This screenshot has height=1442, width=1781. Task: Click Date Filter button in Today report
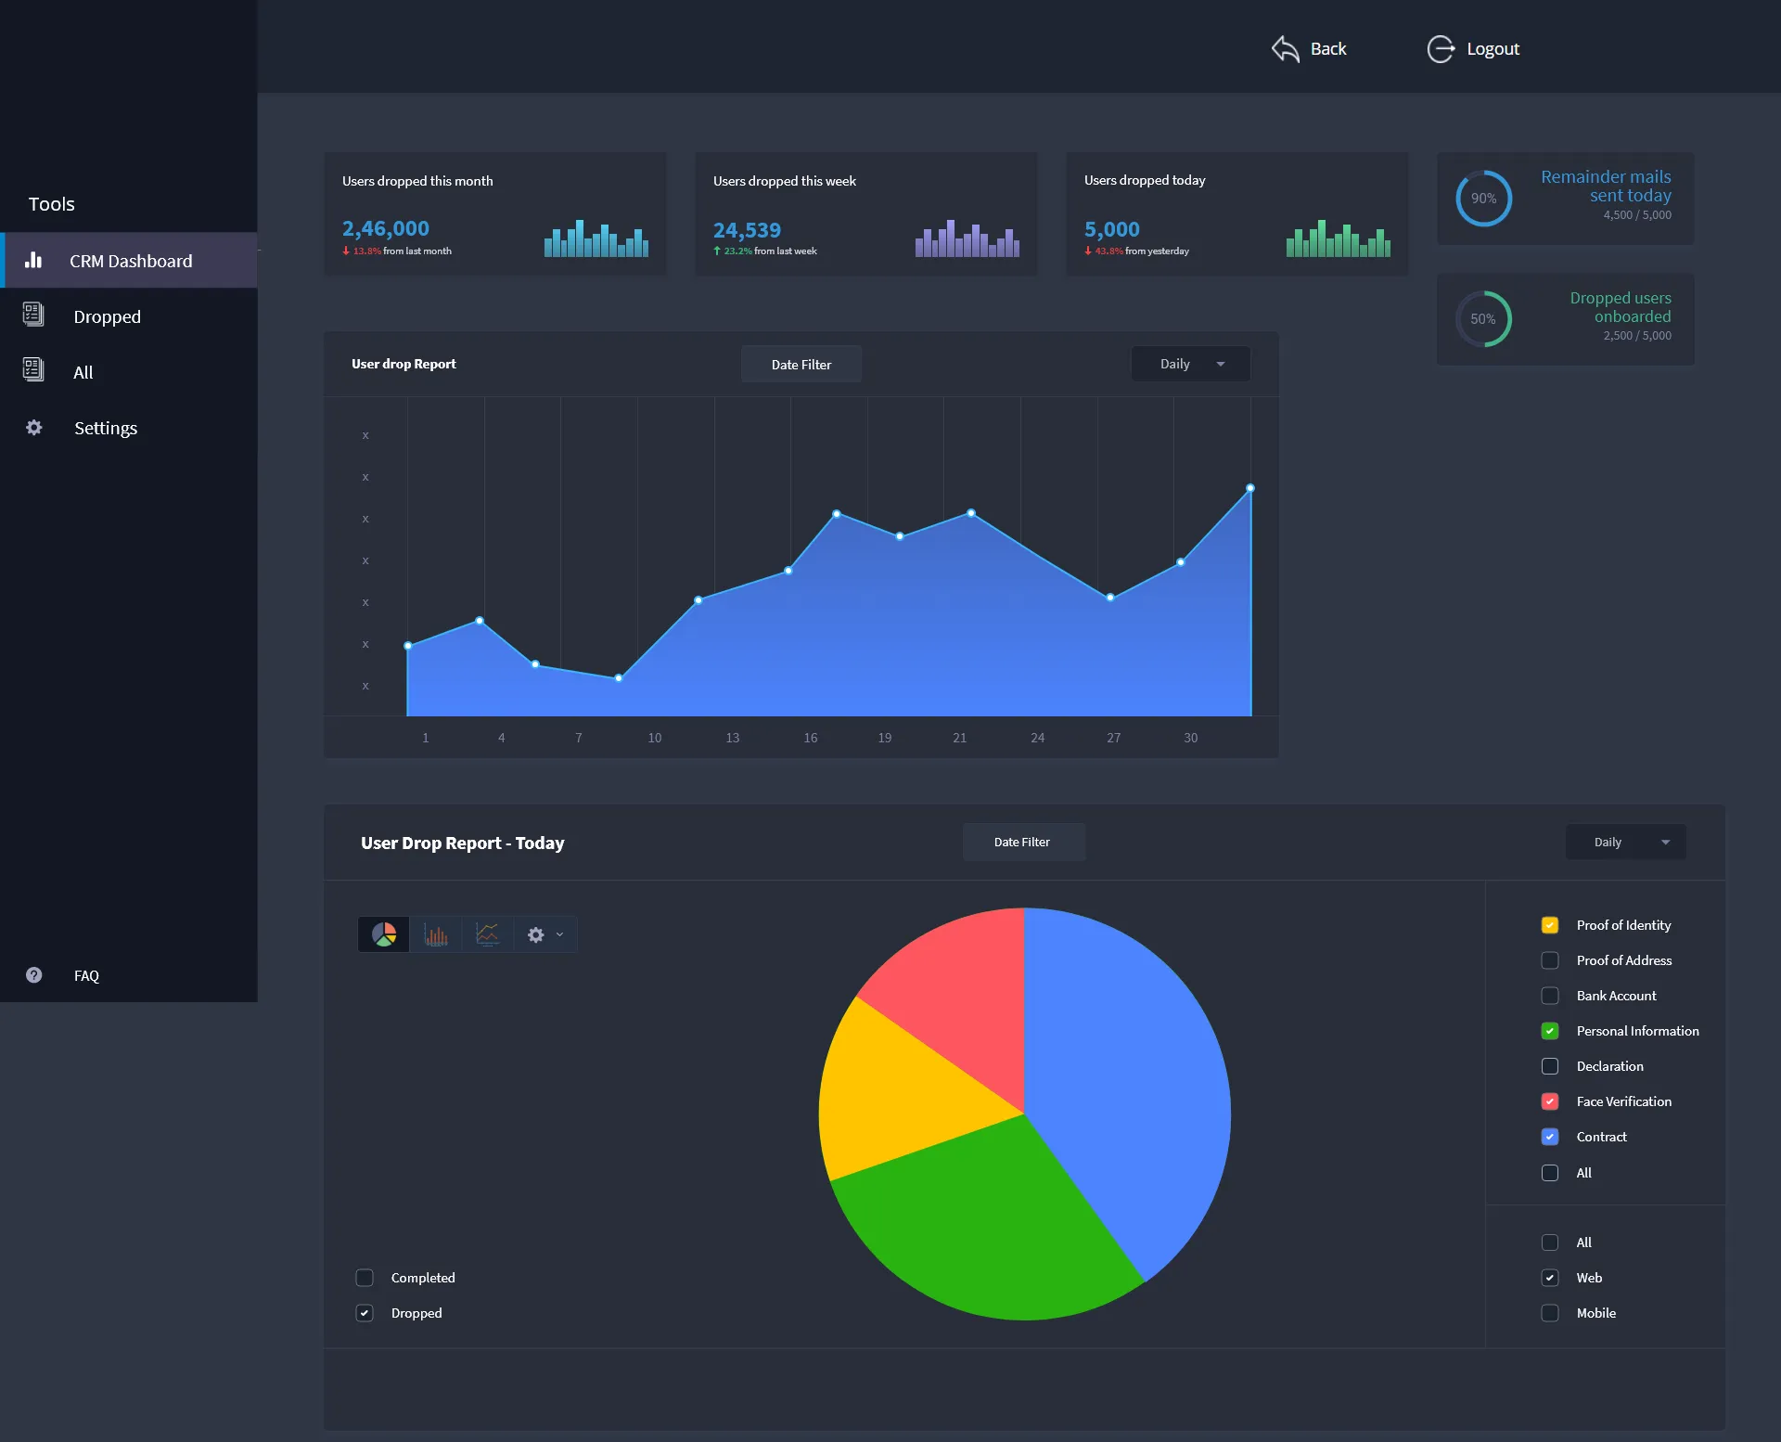pyautogui.click(x=1022, y=842)
